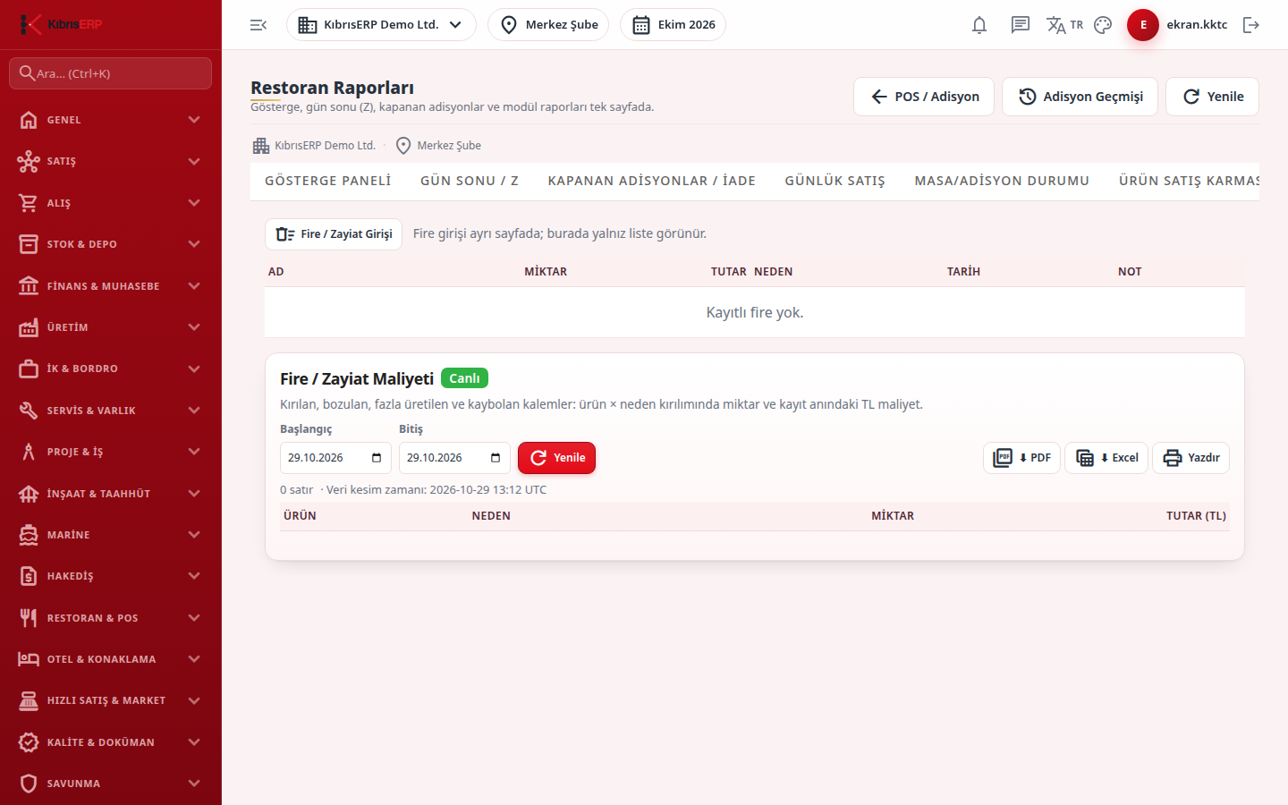
Task: Click the Alış shopping cart icon
Action: click(29, 203)
